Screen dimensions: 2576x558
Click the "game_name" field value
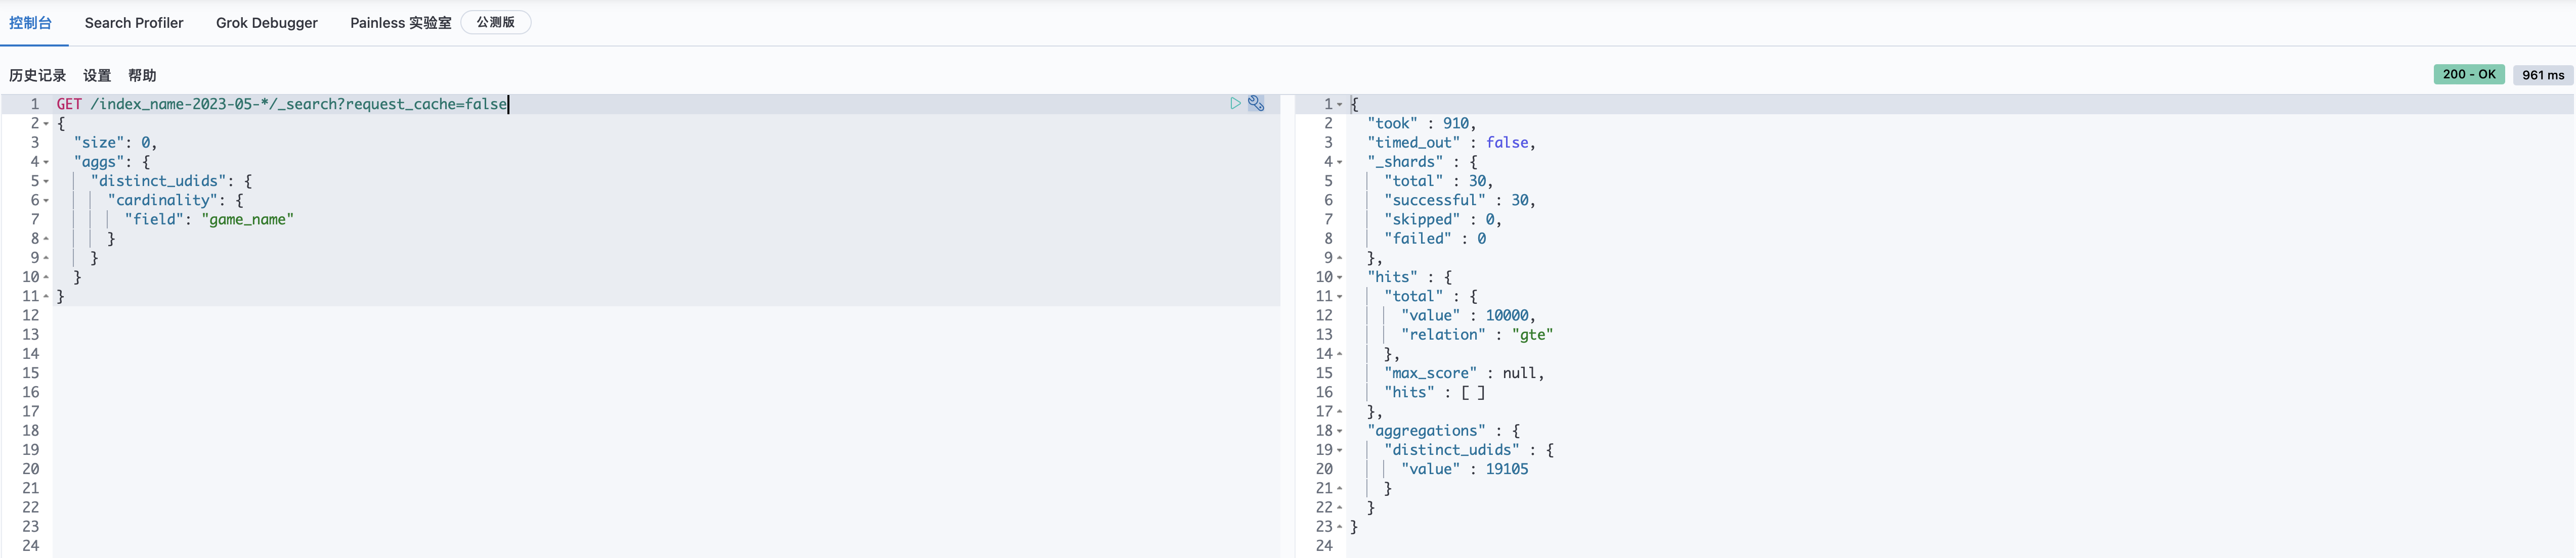248,219
